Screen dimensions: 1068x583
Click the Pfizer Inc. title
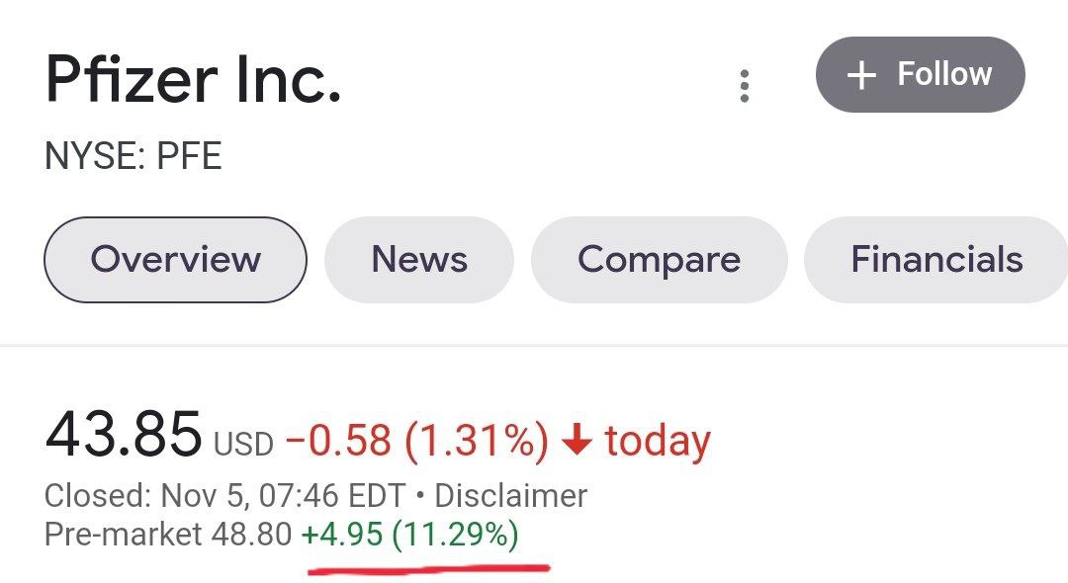194,80
